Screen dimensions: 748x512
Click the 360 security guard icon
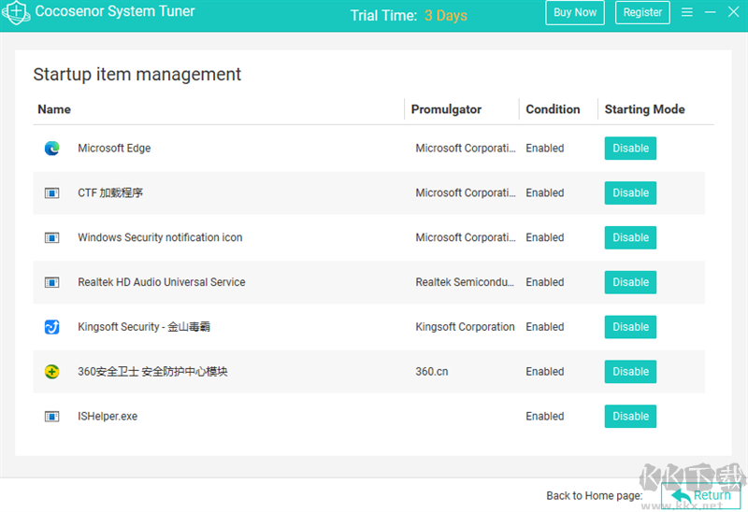tap(52, 372)
